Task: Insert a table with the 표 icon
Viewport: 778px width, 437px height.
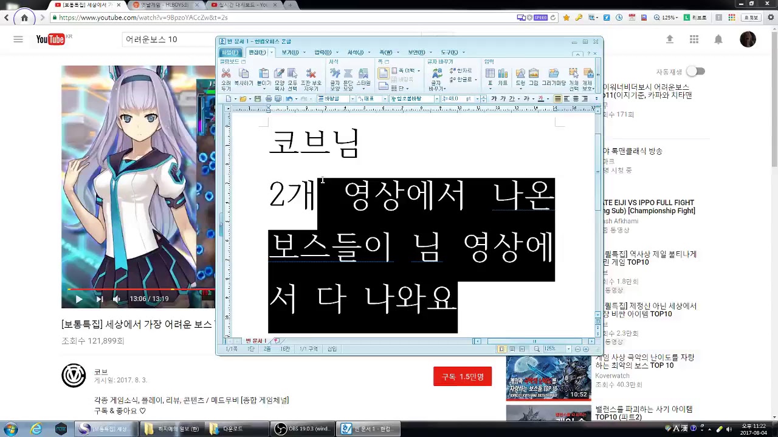Action: [490, 78]
